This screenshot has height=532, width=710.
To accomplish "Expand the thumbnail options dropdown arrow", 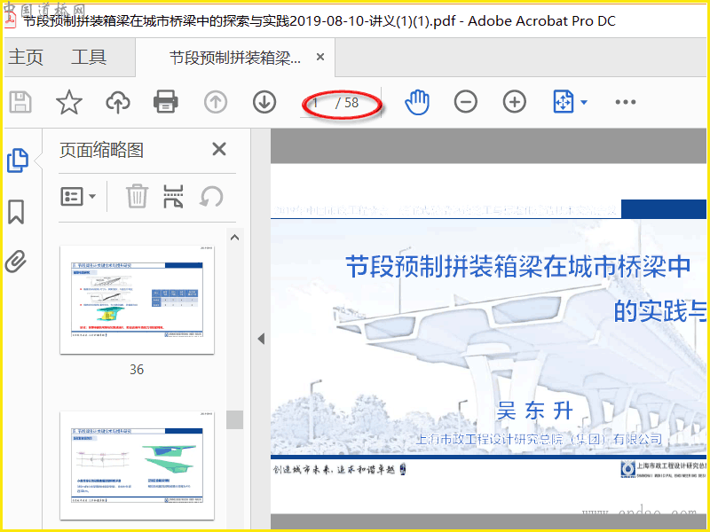I will (92, 196).
